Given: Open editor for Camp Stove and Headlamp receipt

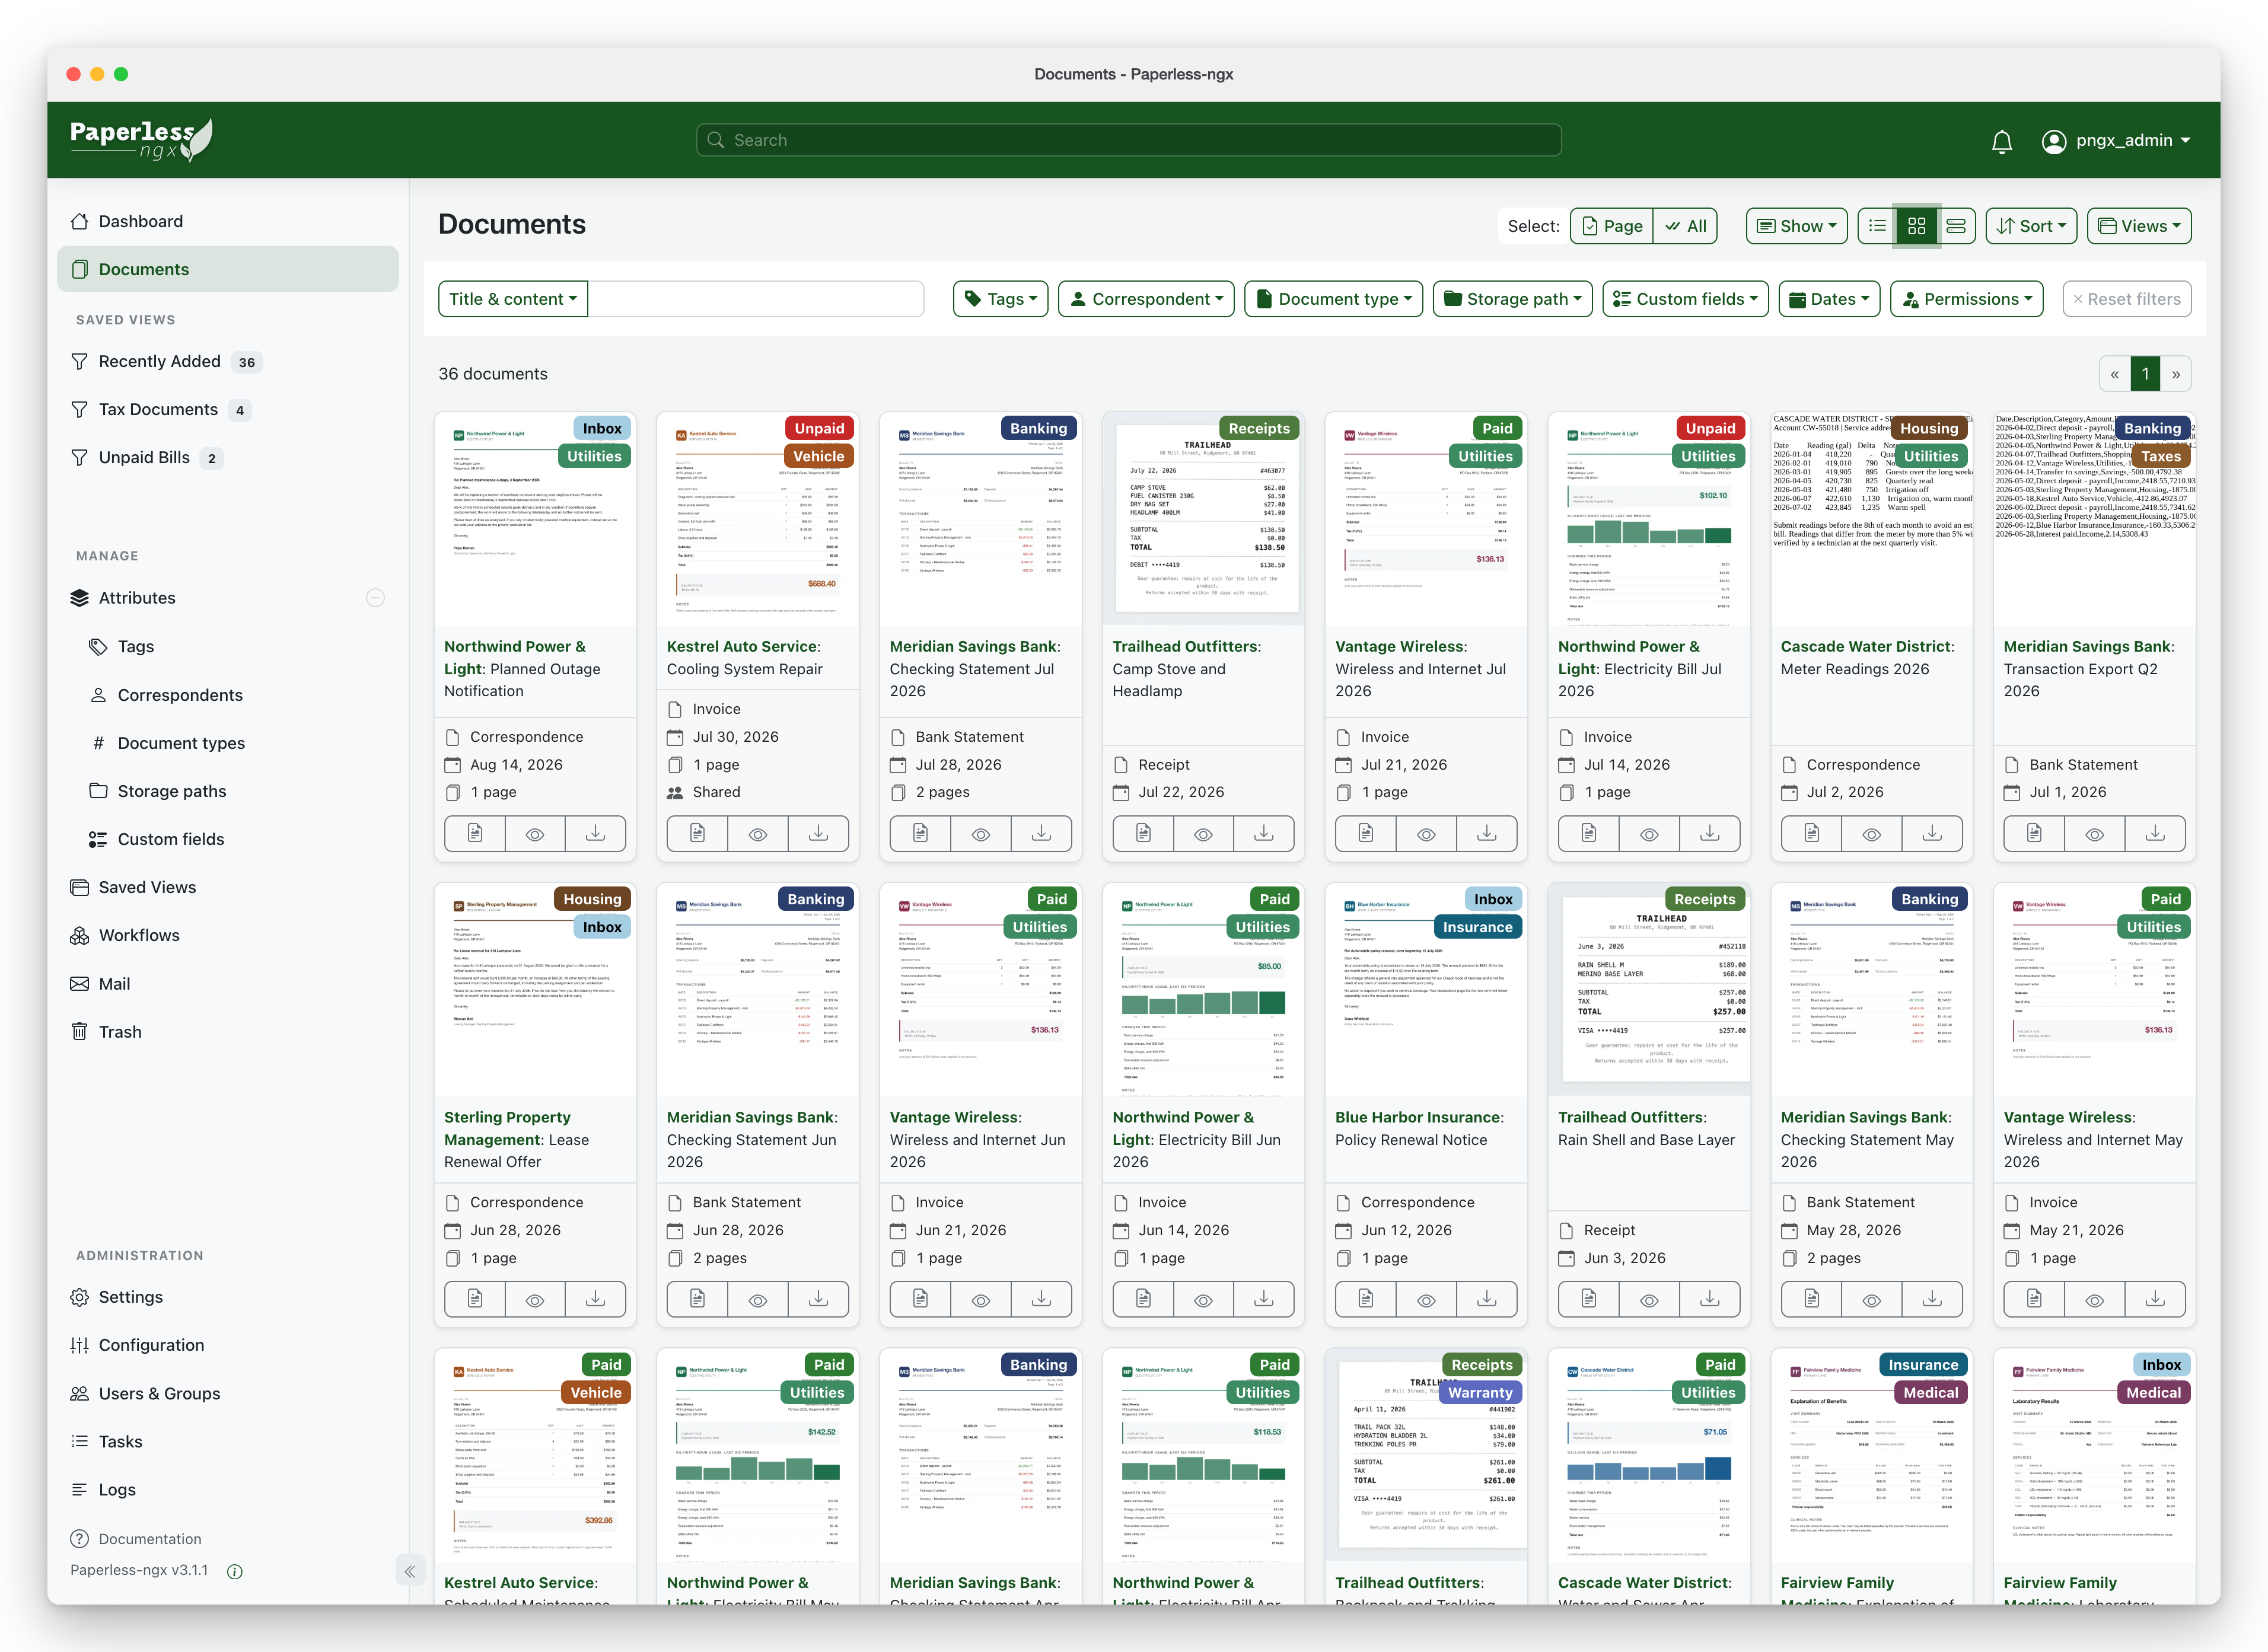Looking at the screenshot, I should tap(1143, 833).
